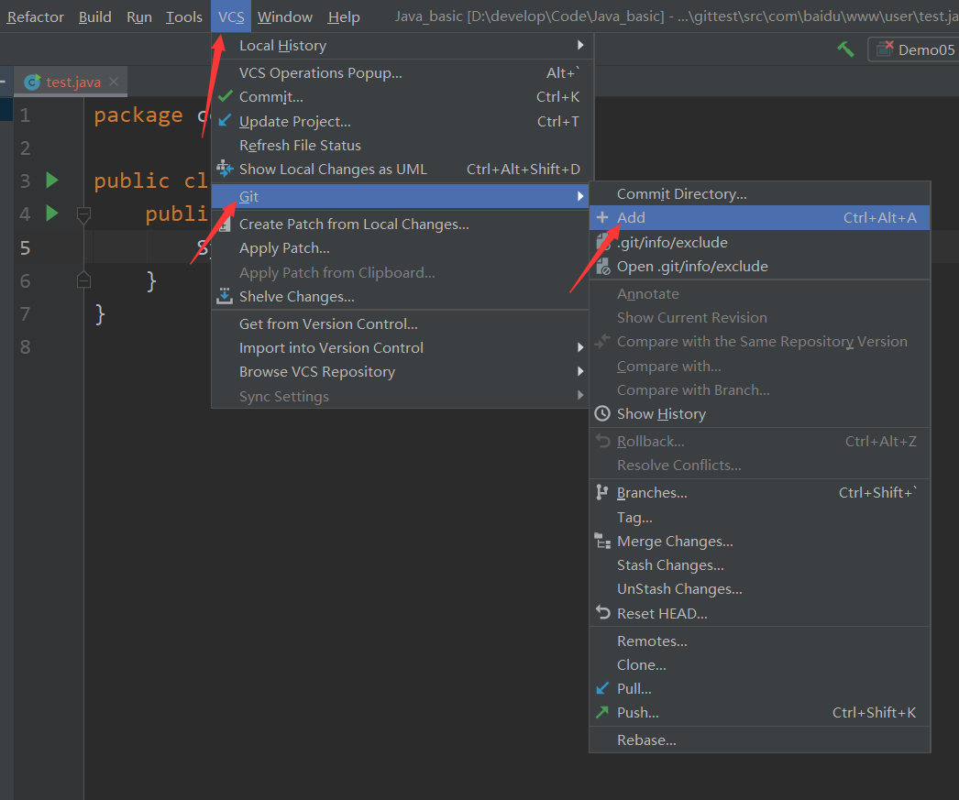Click the Shelve Changes icon
This screenshot has height=800, width=959.
pyautogui.click(x=225, y=296)
